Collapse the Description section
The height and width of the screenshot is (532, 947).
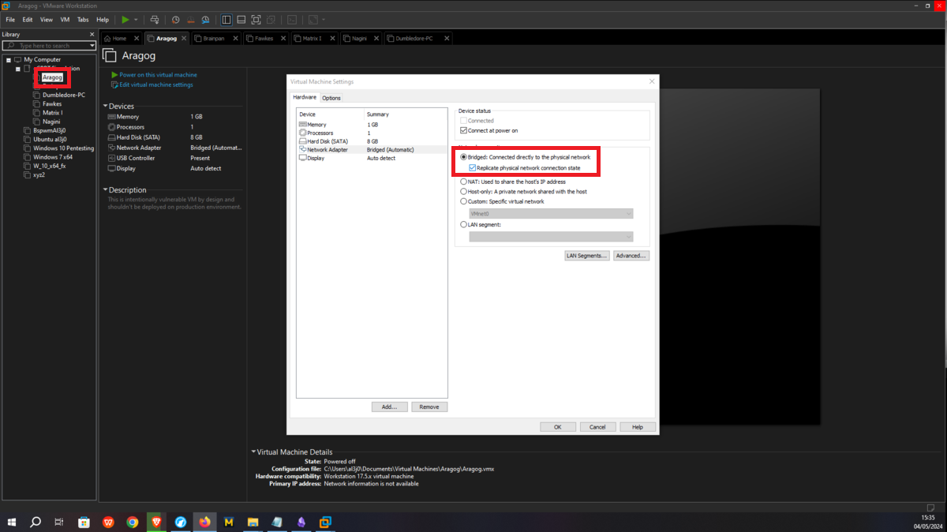(x=105, y=189)
